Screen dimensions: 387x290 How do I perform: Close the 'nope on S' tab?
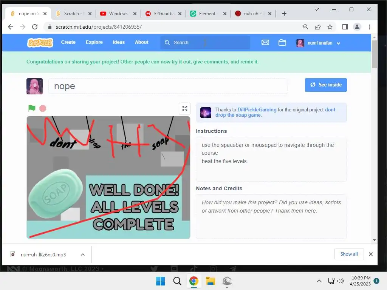tap(45, 14)
